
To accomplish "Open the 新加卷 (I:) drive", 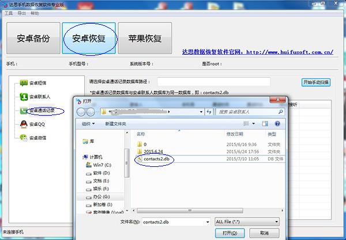I will [99, 204].
